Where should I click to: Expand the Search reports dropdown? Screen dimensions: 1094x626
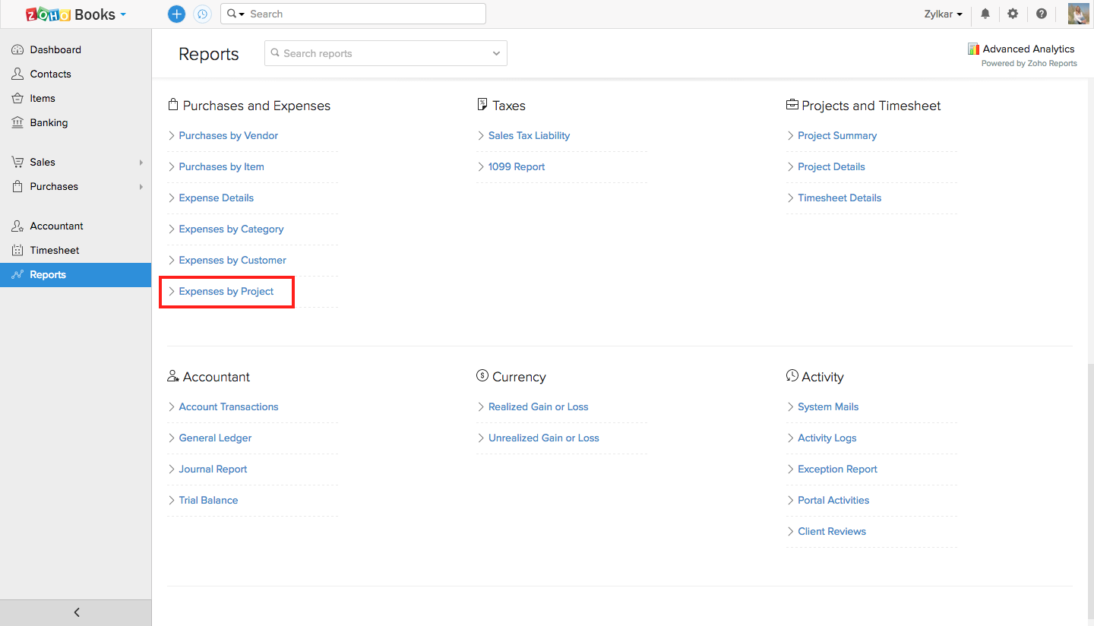click(496, 53)
